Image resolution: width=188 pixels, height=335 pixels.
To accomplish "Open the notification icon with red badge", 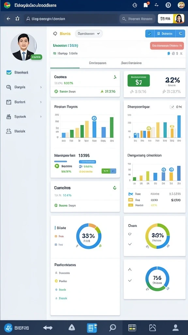I will pyautogui.click(x=146, y=5).
